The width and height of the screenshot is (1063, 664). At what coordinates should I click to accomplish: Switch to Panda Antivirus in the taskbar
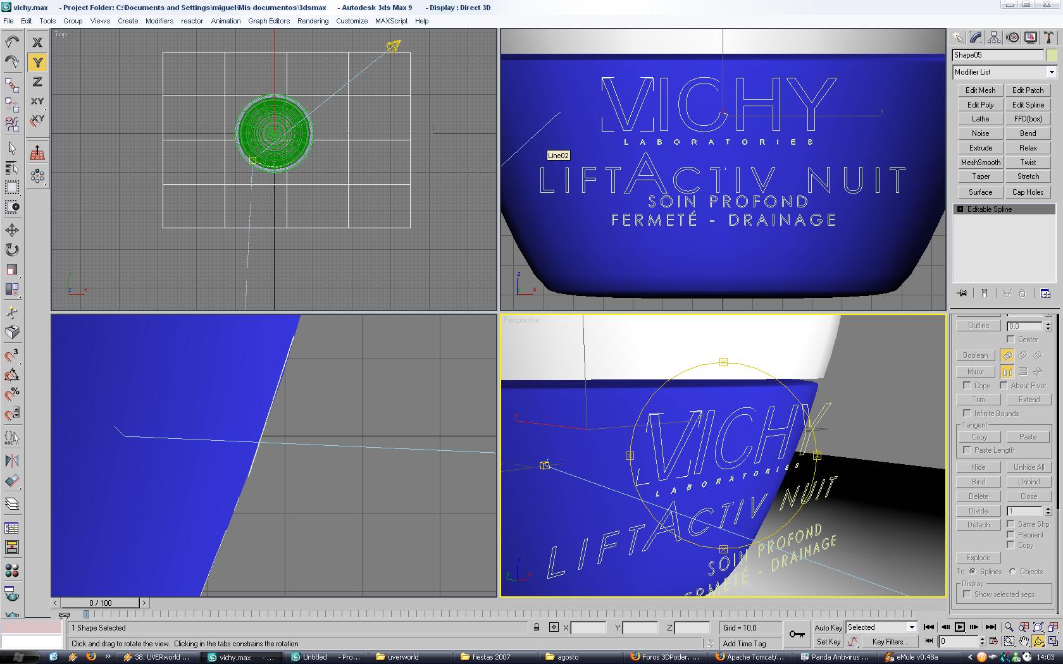(x=836, y=657)
